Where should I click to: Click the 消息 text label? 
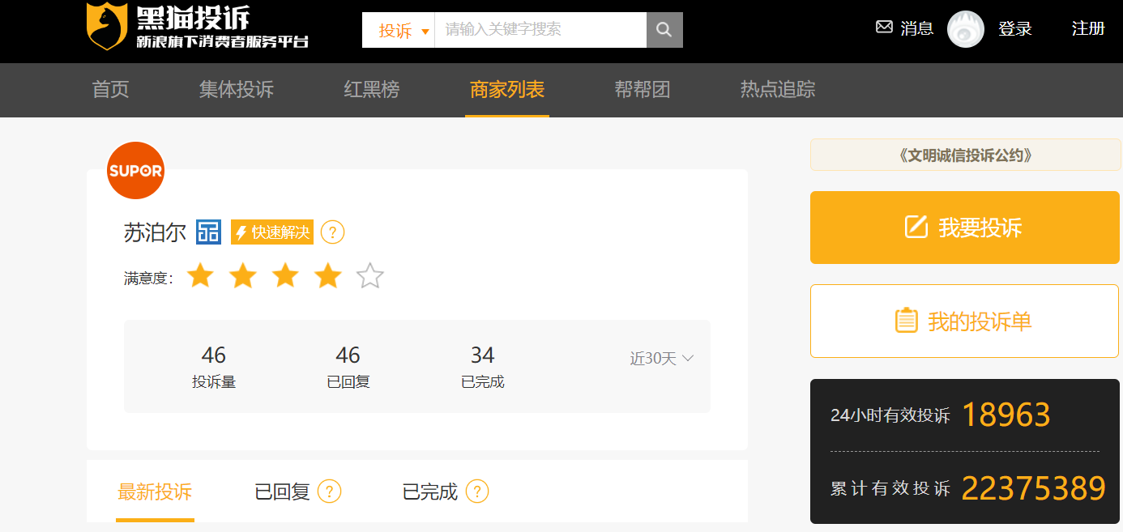point(917,28)
